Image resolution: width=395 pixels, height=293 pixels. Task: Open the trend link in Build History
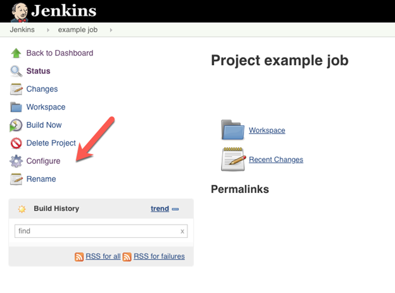pyautogui.click(x=160, y=209)
